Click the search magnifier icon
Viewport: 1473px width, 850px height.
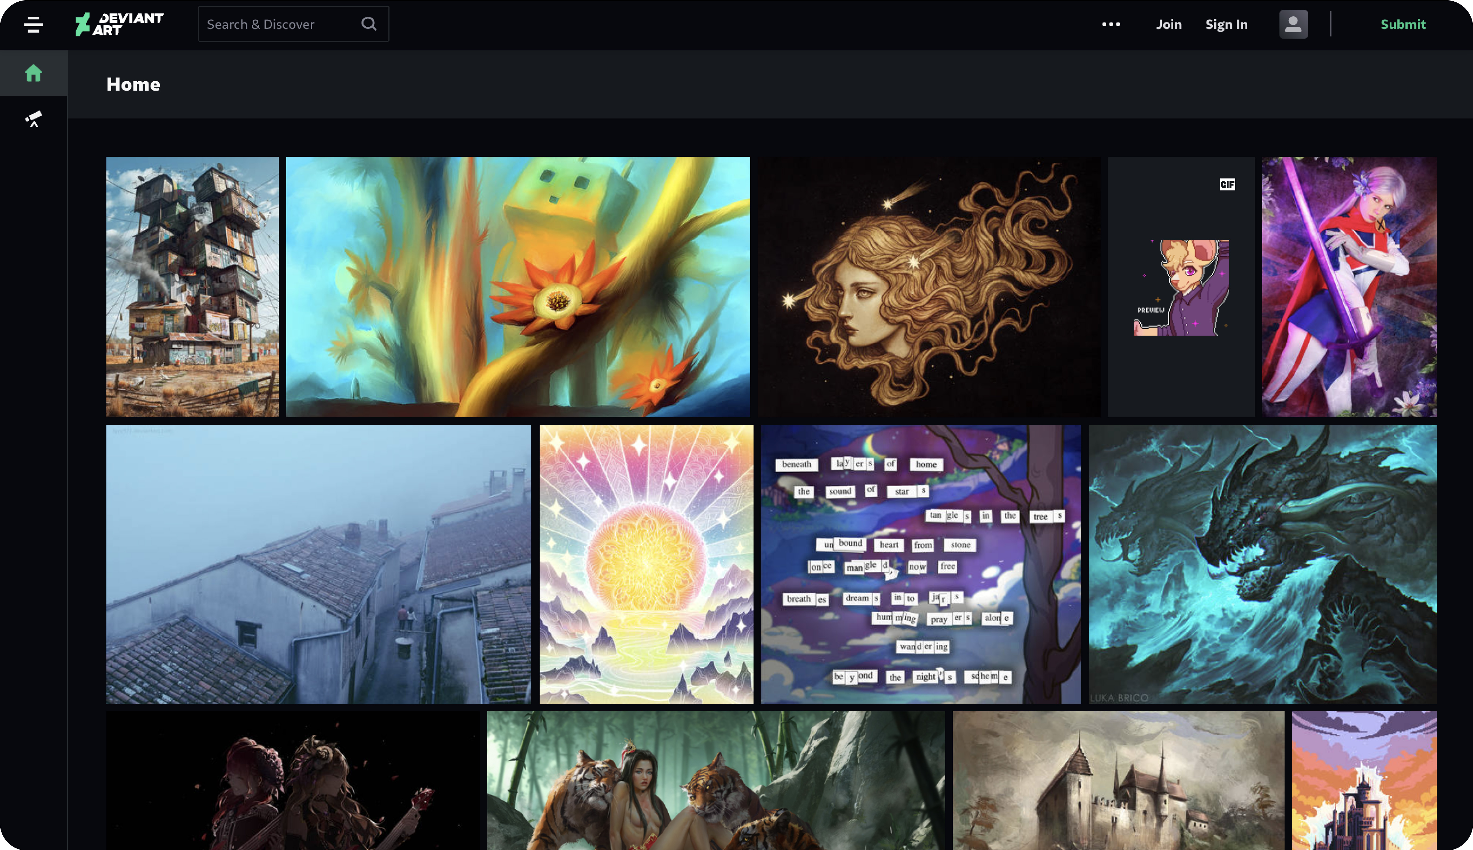(368, 24)
